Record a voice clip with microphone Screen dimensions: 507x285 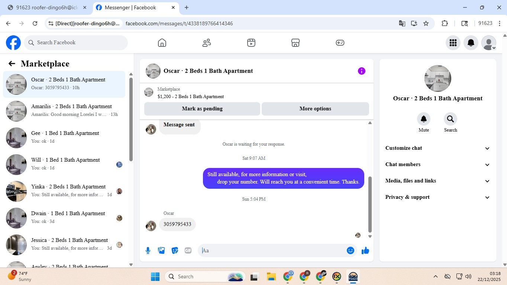point(148,250)
